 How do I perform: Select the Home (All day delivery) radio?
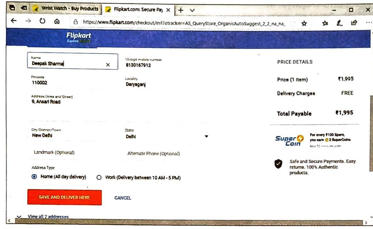(34, 177)
